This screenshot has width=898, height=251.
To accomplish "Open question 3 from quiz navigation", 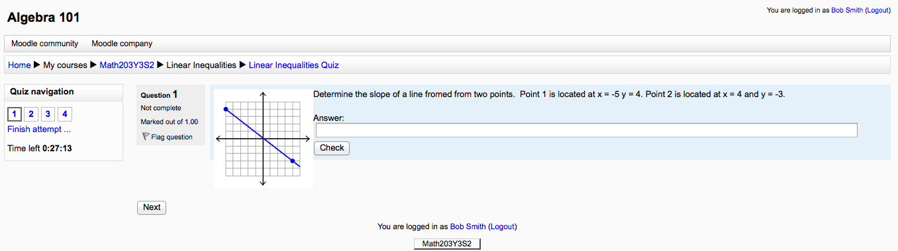I will tap(48, 114).
